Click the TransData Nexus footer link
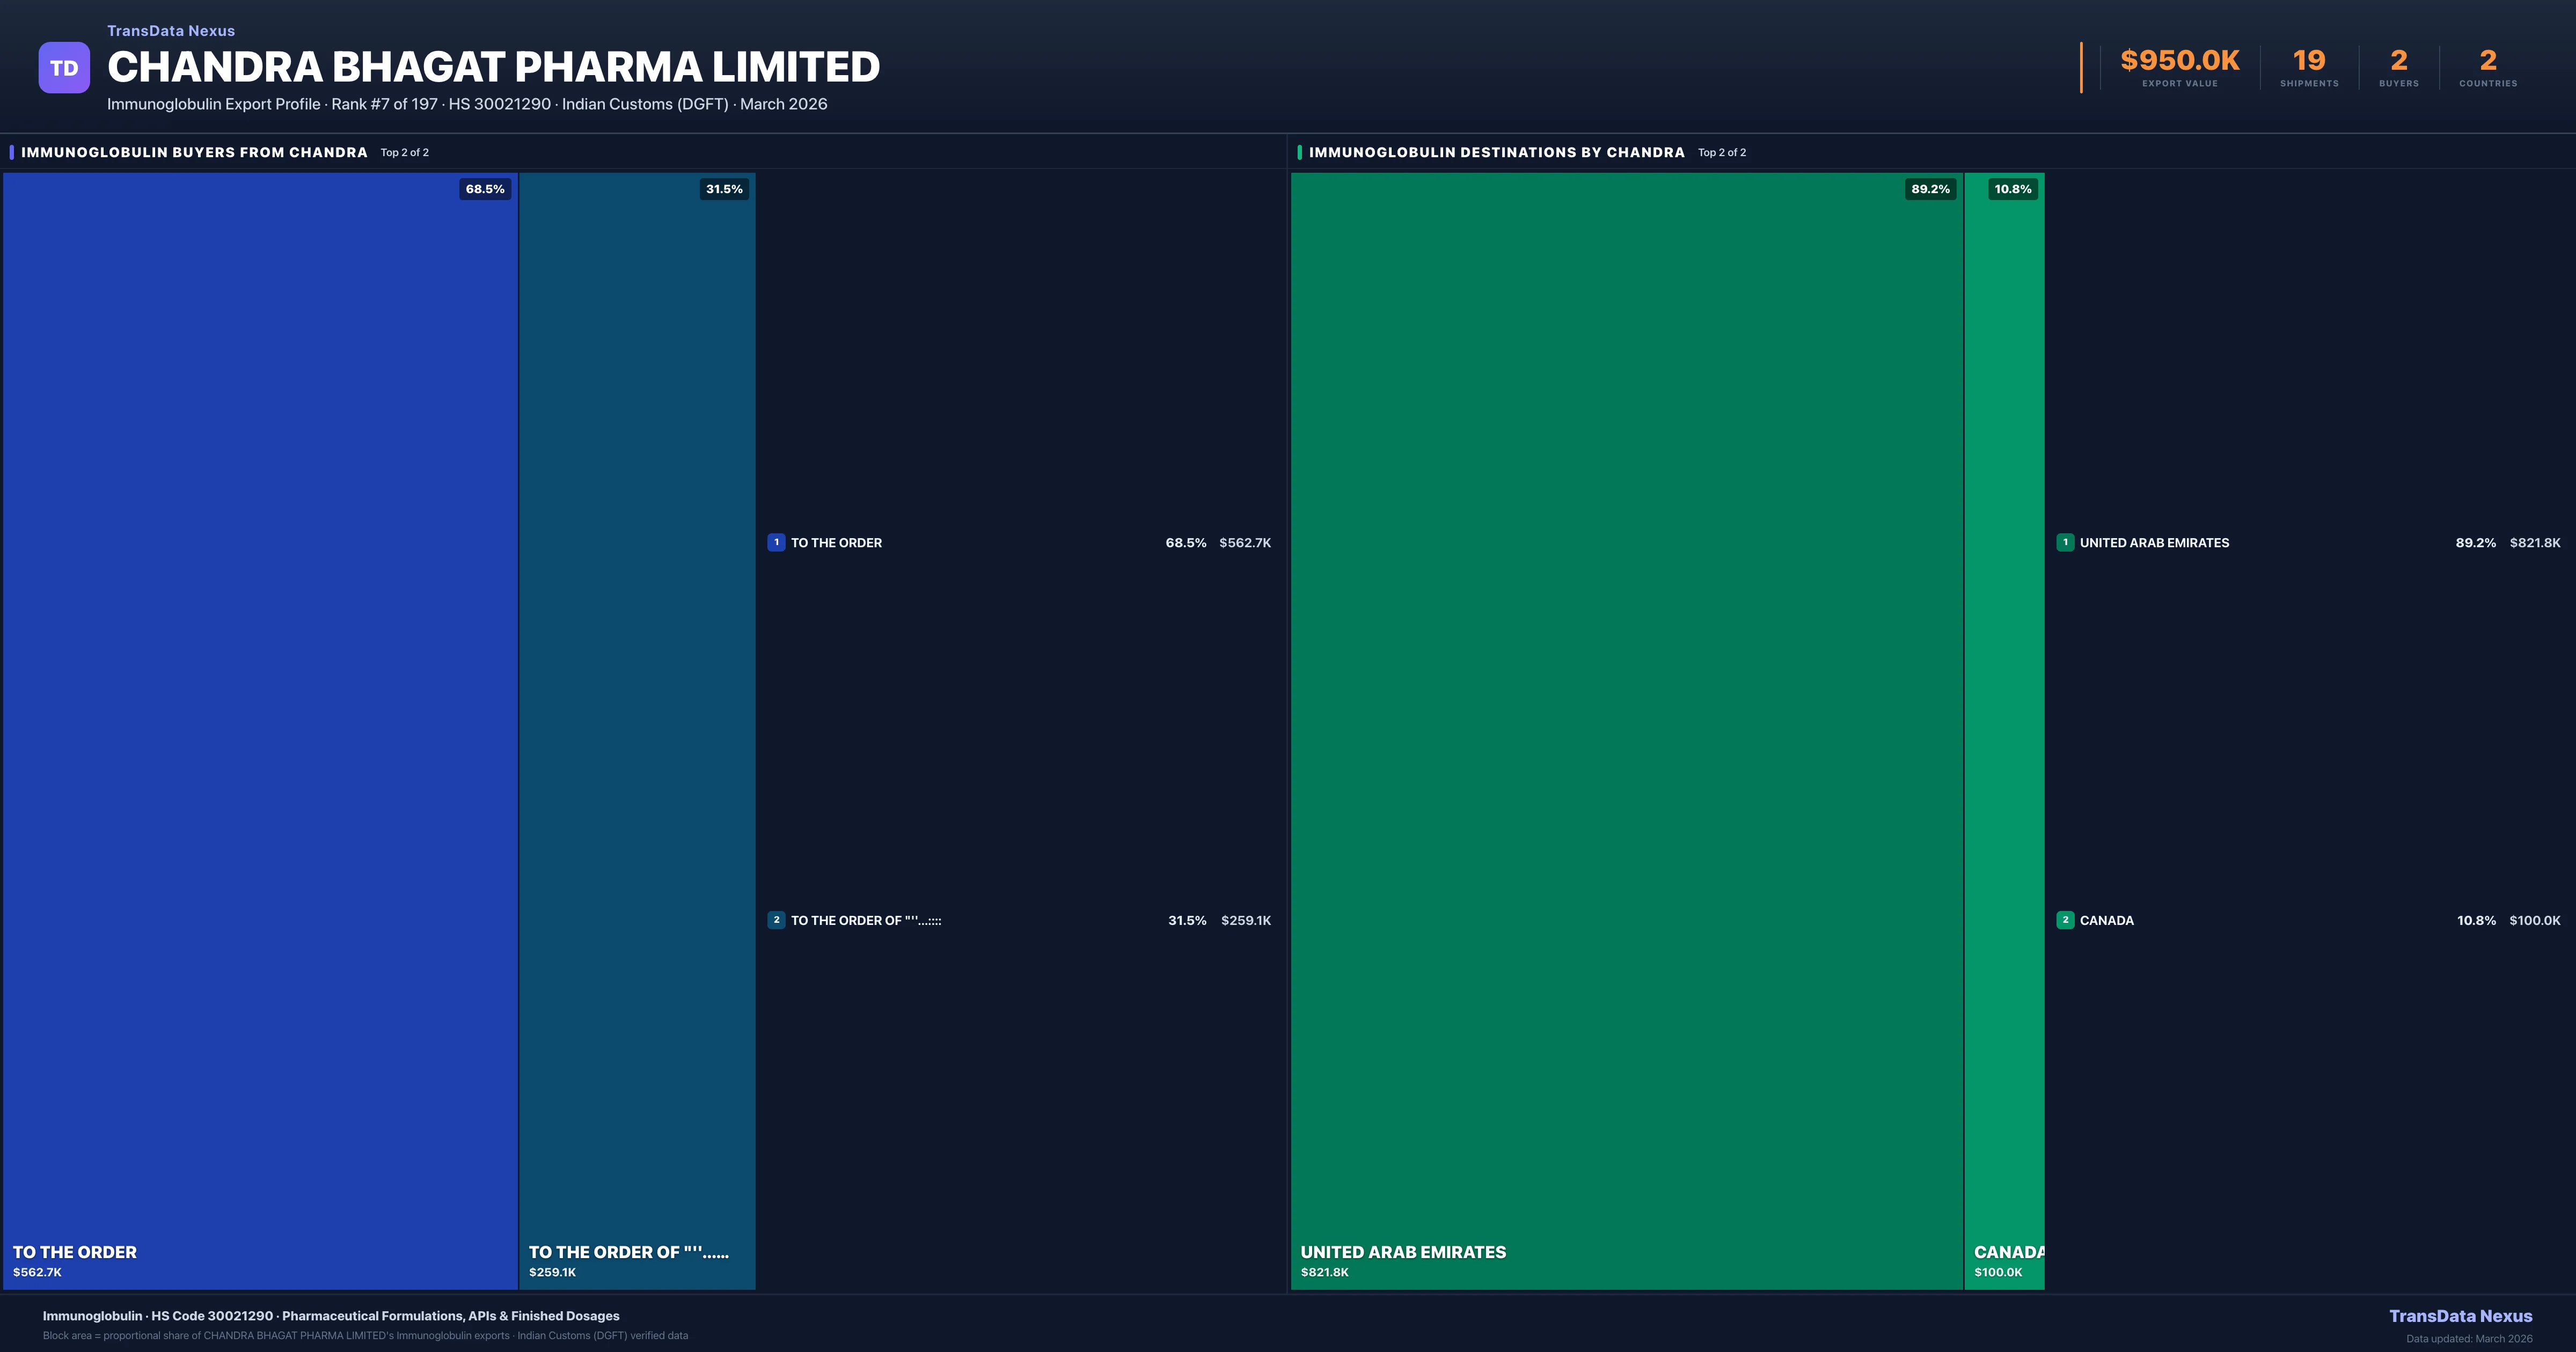The height and width of the screenshot is (1352, 2576). [x=2460, y=1316]
